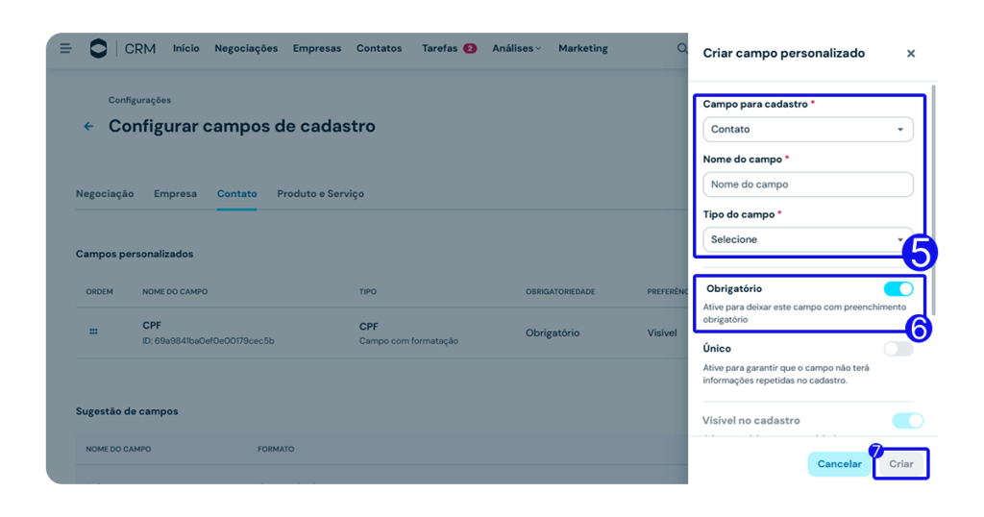
Task: Disable the Obrigatório toggle
Action: coord(898,288)
